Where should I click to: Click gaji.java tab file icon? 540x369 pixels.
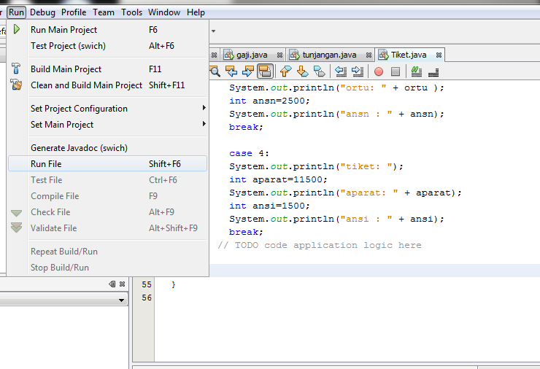click(x=228, y=55)
